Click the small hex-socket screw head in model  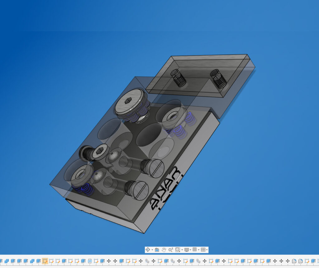coord(100,151)
